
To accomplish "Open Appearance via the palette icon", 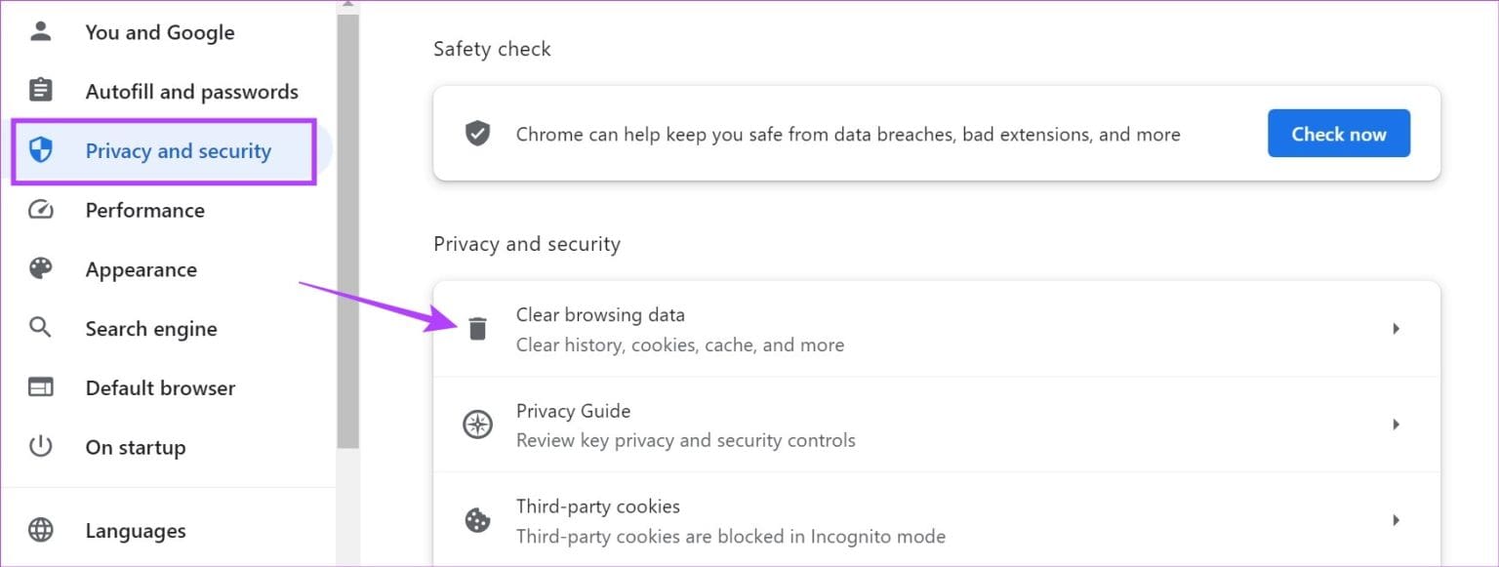I will (x=40, y=268).
